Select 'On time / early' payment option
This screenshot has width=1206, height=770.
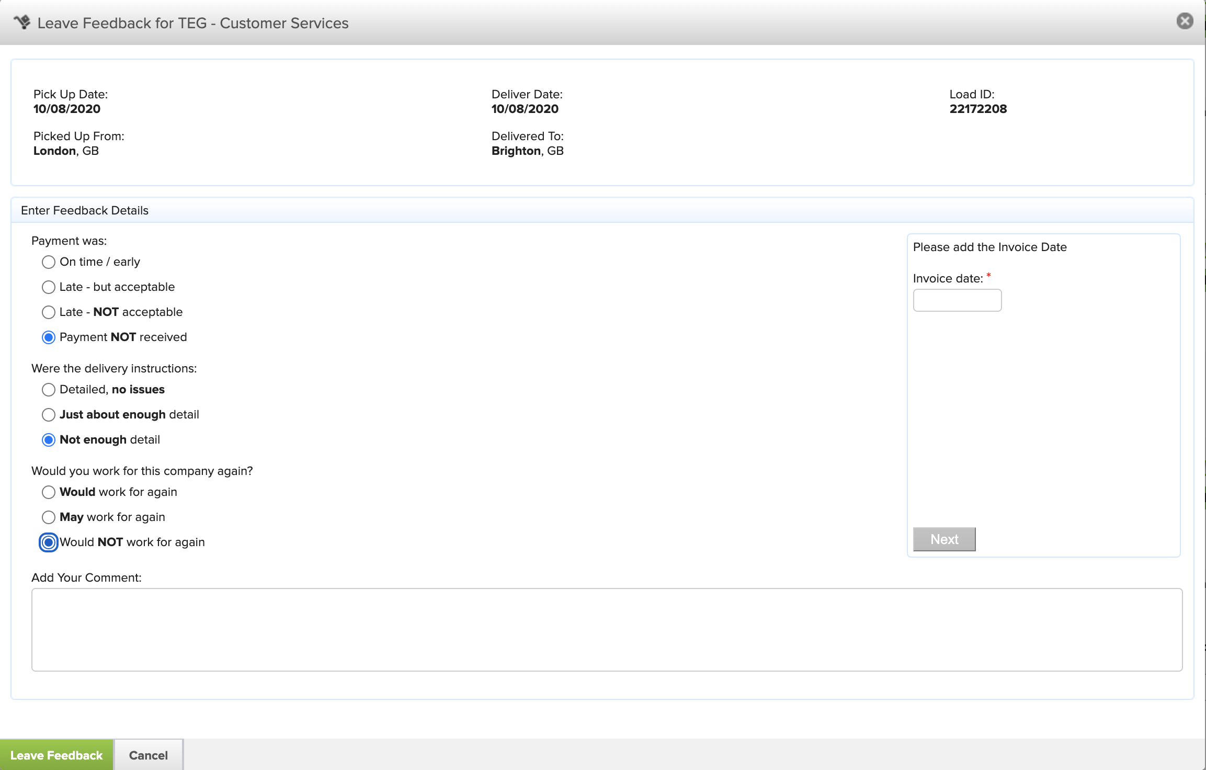(x=49, y=262)
